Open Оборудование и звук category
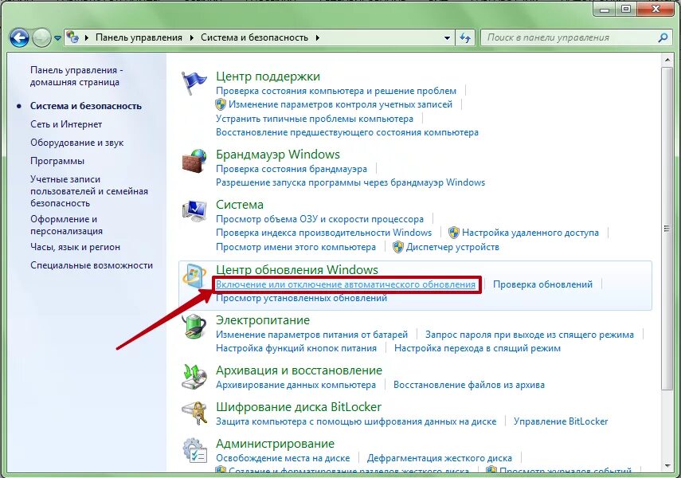Screen dimensions: 681x478 coord(77,143)
